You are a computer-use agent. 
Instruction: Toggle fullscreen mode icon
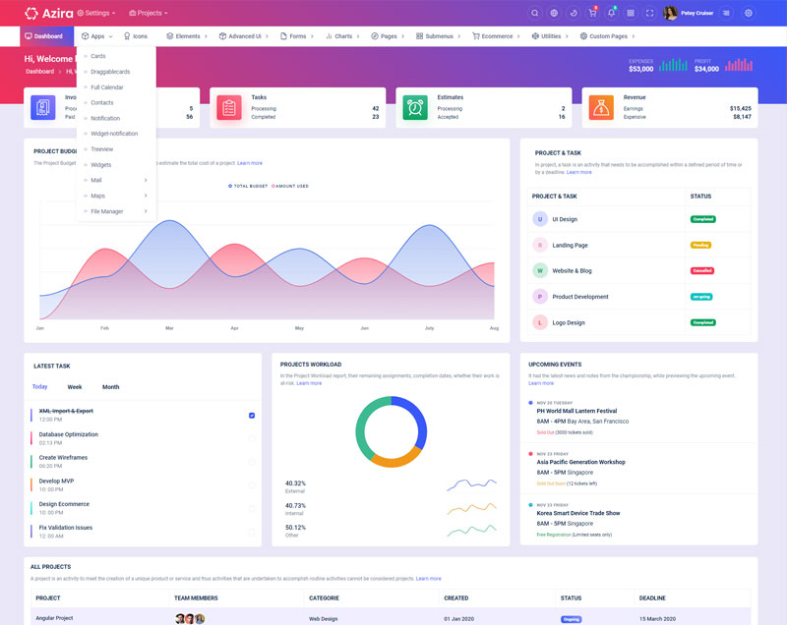(649, 13)
